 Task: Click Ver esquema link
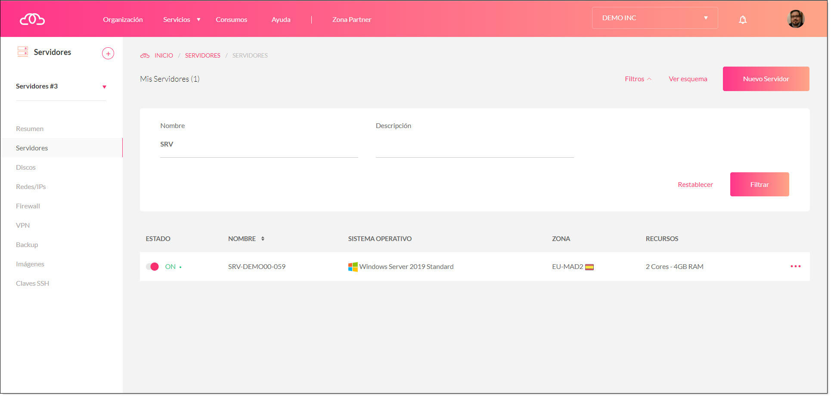click(688, 79)
